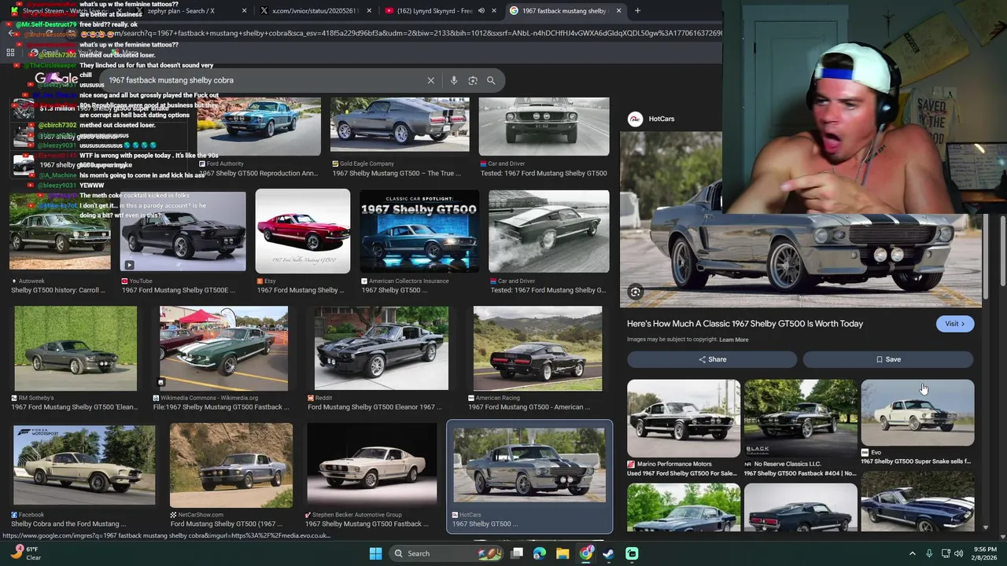
Task: Open Google Lens image search
Action: (x=473, y=80)
